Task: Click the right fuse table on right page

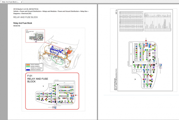Action: 158,22
